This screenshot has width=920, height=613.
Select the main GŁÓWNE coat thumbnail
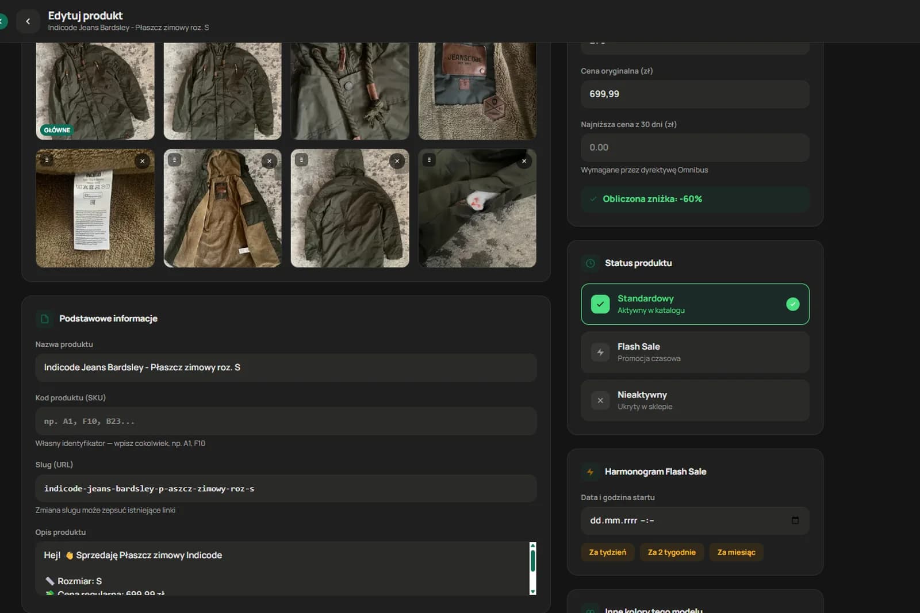pos(95,90)
